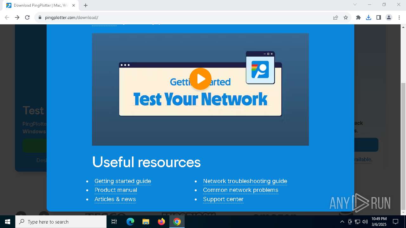Open the Support center link

[223, 199]
